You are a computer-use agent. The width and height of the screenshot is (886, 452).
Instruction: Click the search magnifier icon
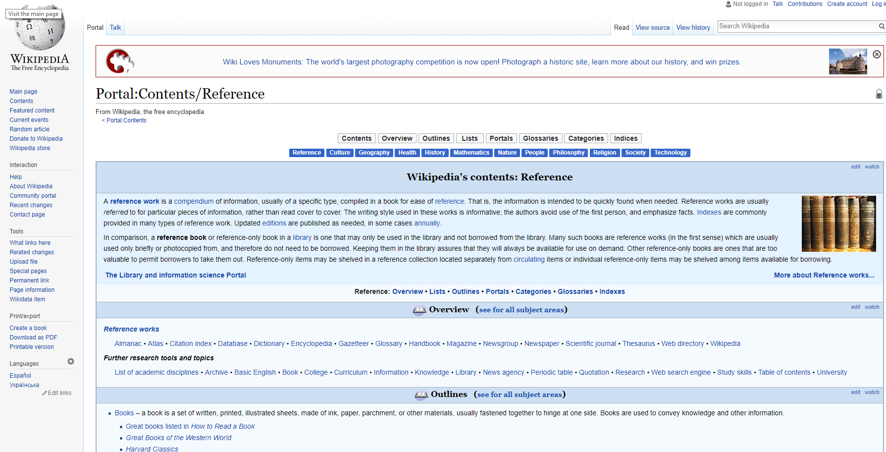tap(882, 26)
